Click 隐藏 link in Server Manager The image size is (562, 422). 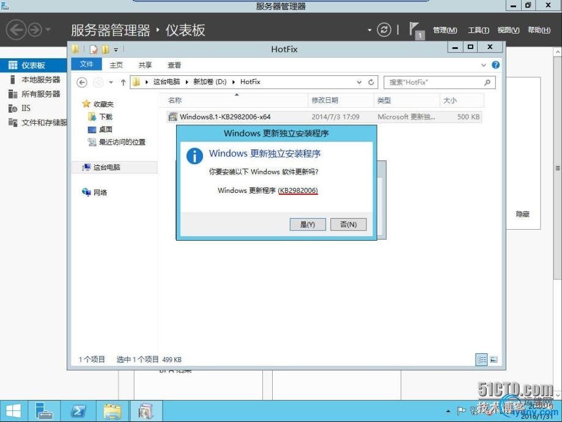[523, 214]
